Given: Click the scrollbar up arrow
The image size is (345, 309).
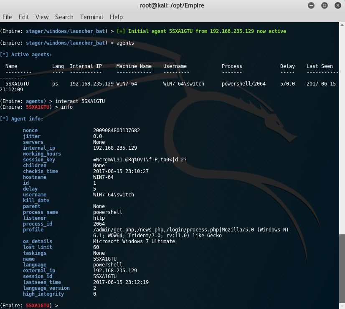Looking at the screenshot, I should 342,25.
